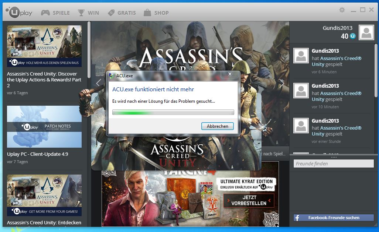Click Facebook-Freunde suchen button
The height and width of the screenshot is (232, 379).
334,218
